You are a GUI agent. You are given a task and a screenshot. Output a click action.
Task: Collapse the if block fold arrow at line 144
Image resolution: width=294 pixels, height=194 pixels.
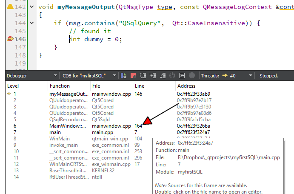(32, 23)
